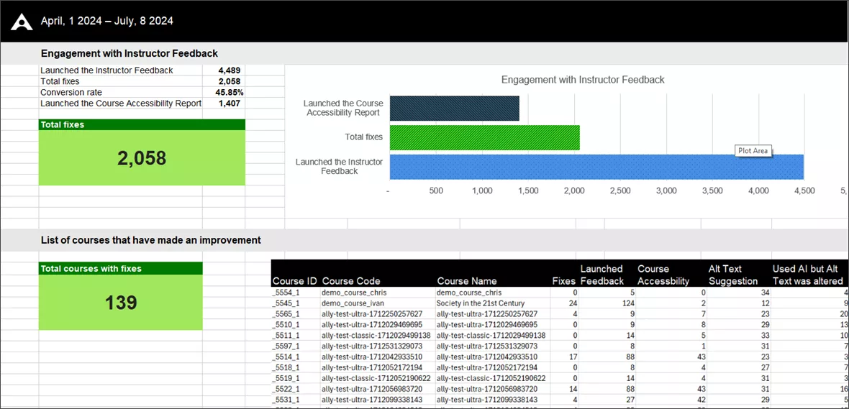The width and height of the screenshot is (849, 409).
Task: Click the Plot Area tooltip label
Action: [753, 151]
